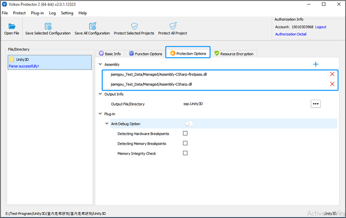The image size is (346, 218).
Task: Click the status bar project path
Action: 55,214
